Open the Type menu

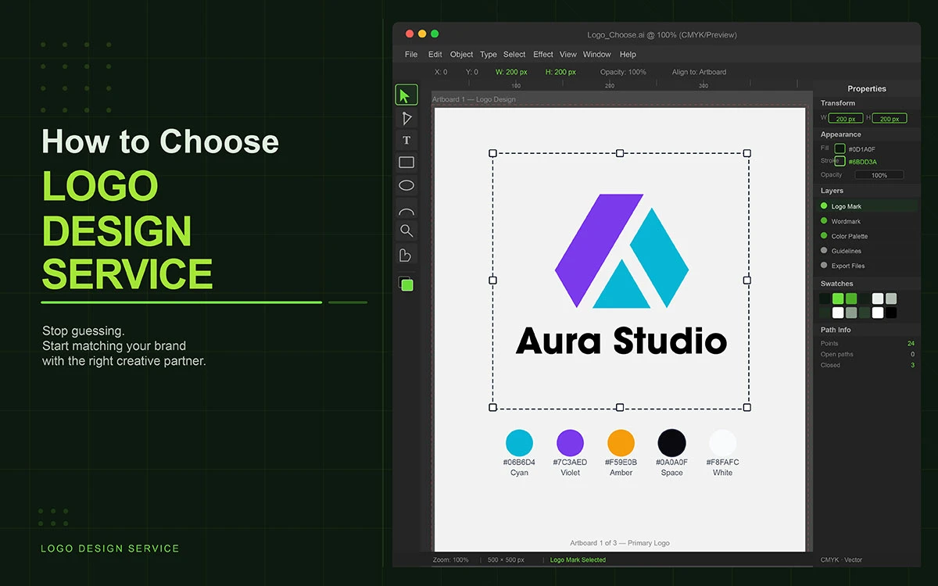coord(489,55)
